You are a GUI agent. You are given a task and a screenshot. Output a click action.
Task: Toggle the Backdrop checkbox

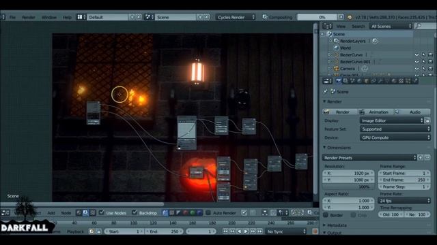(x=135, y=212)
